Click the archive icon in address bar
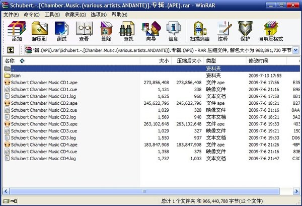 tap(28, 50)
